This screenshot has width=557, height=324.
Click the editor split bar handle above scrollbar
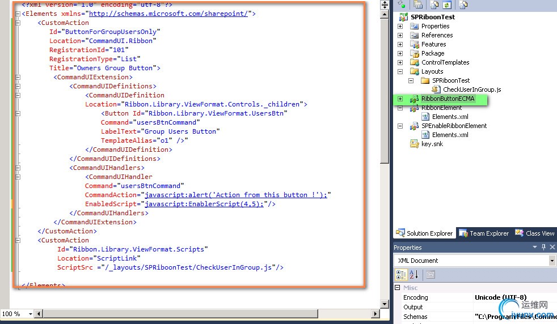click(x=385, y=5)
